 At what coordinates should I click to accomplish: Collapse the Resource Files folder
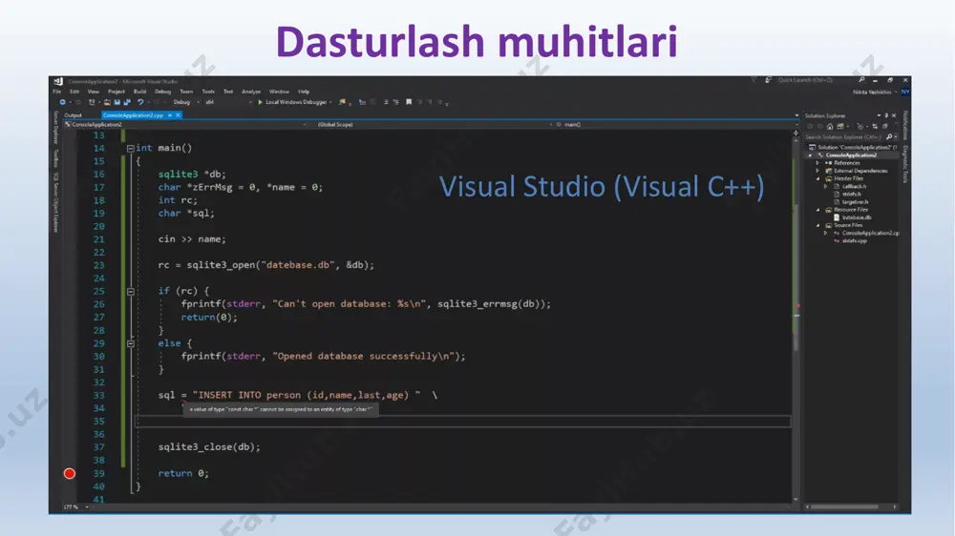pos(817,210)
